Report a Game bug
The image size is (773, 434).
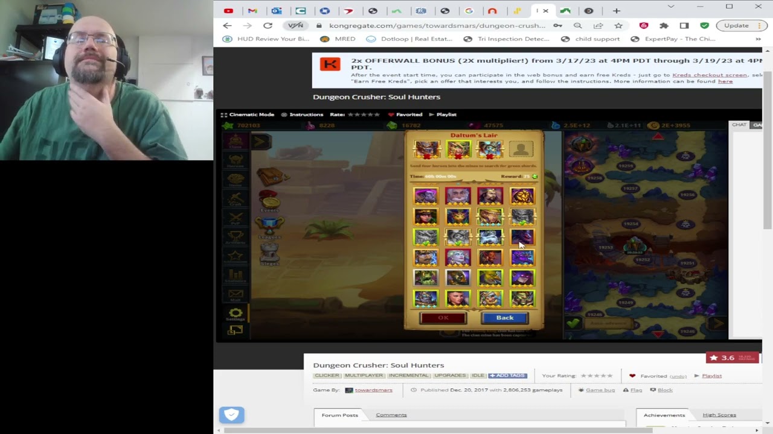coord(600,390)
